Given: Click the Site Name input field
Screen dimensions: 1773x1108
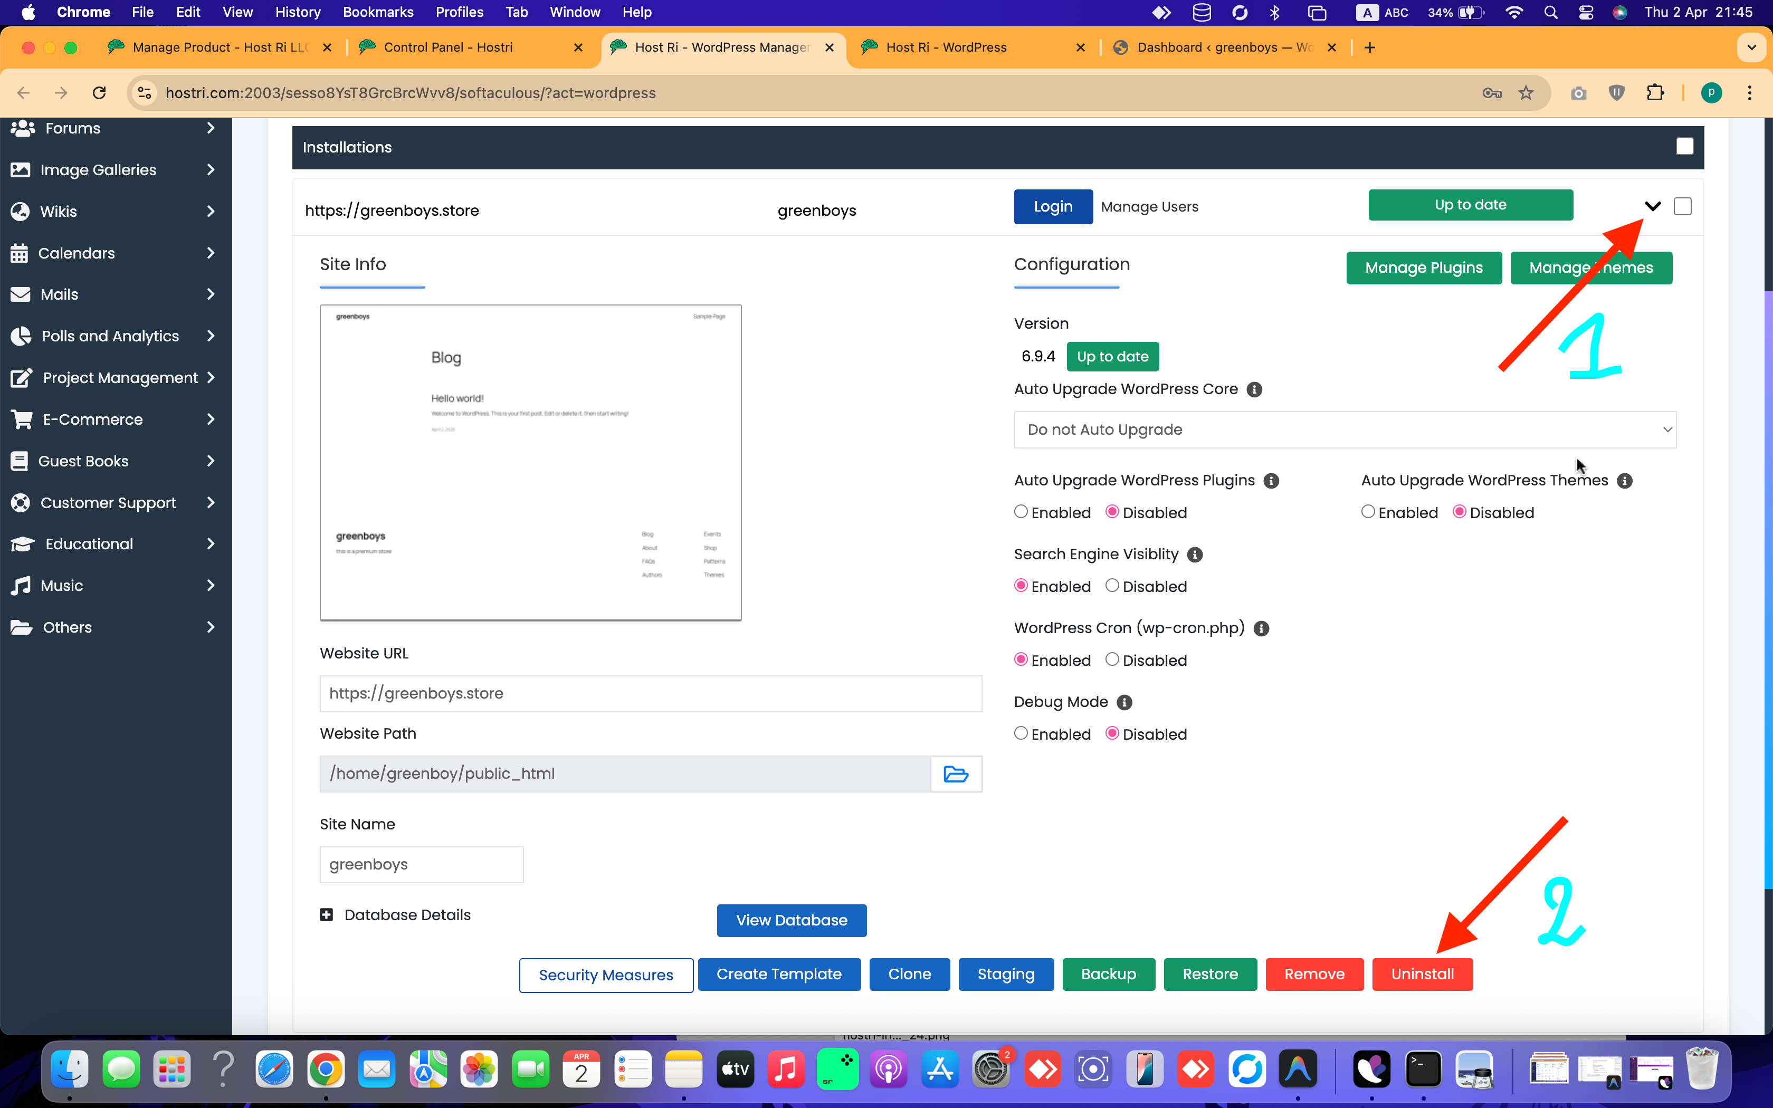Looking at the screenshot, I should (x=421, y=865).
